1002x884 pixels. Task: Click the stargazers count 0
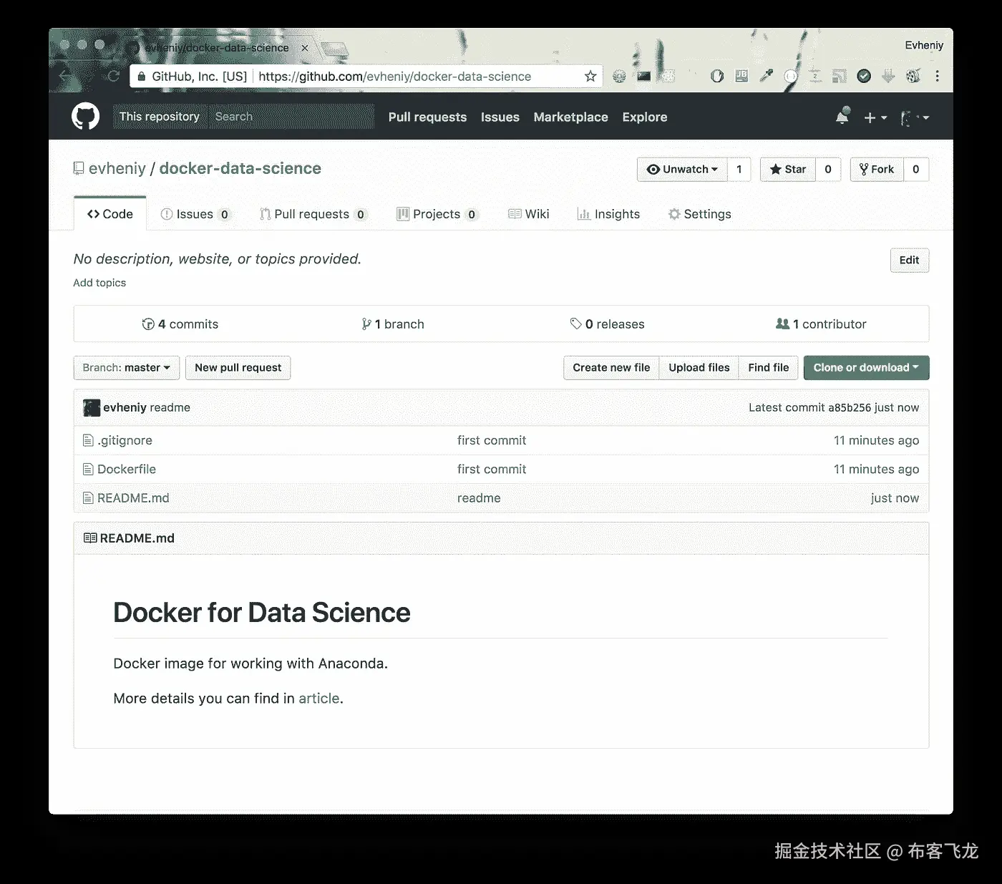[x=828, y=170]
